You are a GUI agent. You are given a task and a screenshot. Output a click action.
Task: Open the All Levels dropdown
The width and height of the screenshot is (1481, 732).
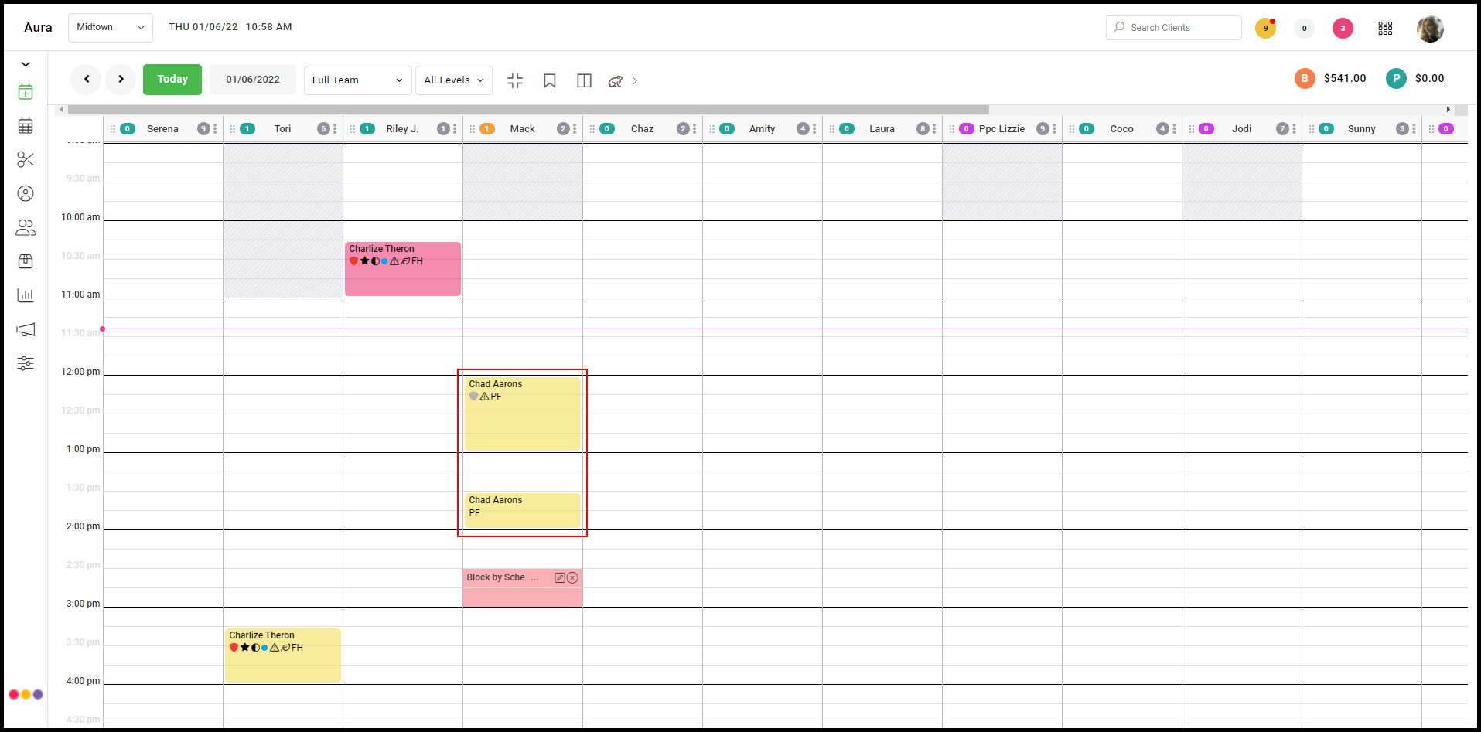click(x=454, y=80)
